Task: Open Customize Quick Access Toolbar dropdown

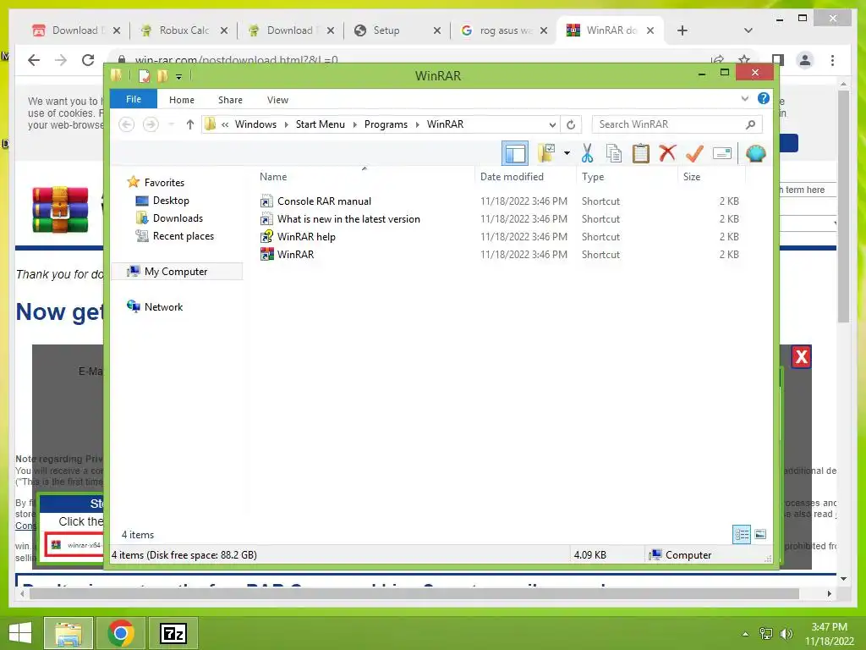Action: click(179, 77)
